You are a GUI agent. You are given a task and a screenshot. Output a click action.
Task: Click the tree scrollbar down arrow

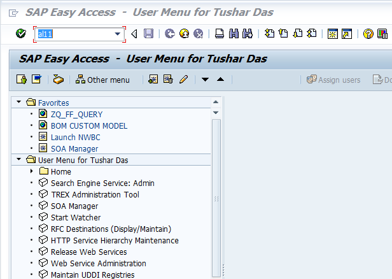[x=216, y=113]
